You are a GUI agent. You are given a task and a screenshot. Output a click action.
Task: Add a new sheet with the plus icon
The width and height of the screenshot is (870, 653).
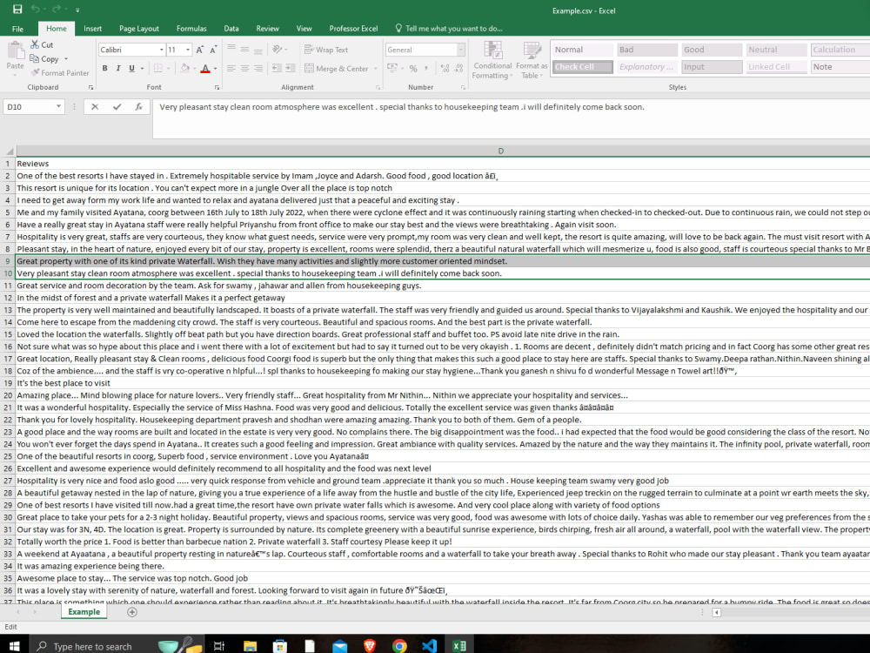[x=132, y=612]
